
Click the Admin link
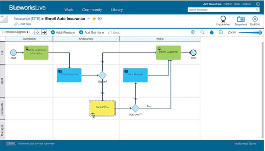pos(228,4)
